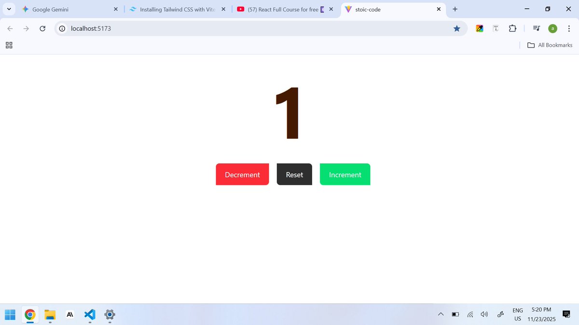Open Chrome media playback controls icon
The image size is (579, 325).
pyautogui.click(x=536, y=28)
